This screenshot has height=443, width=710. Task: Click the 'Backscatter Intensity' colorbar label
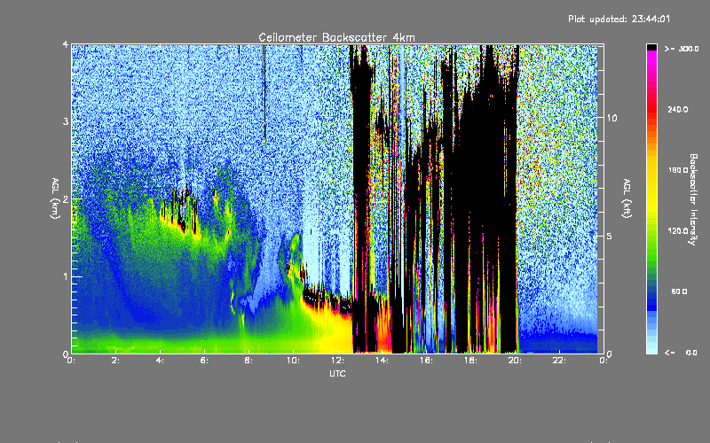[693, 199]
